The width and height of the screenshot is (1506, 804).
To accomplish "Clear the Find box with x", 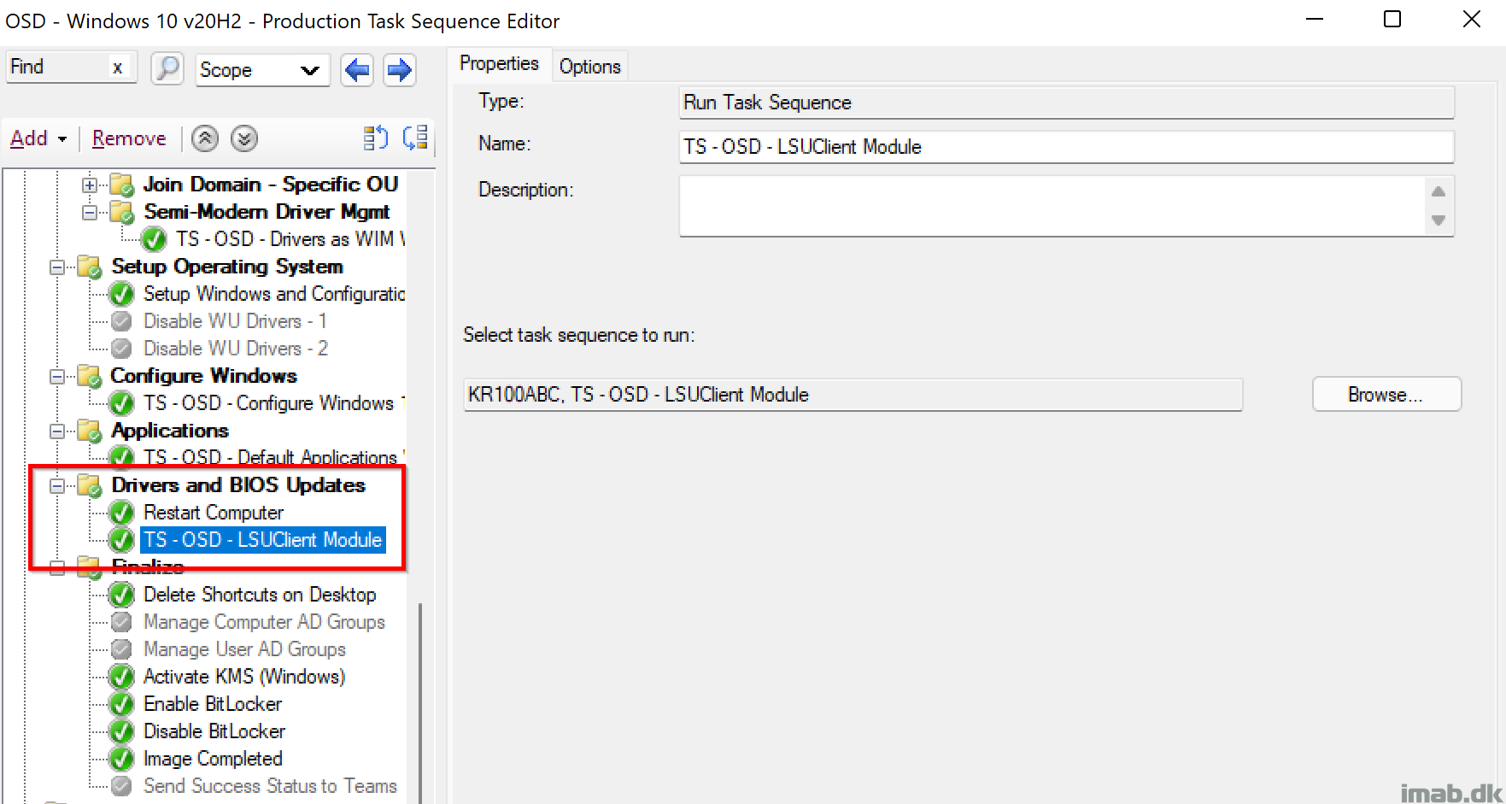I will (118, 67).
